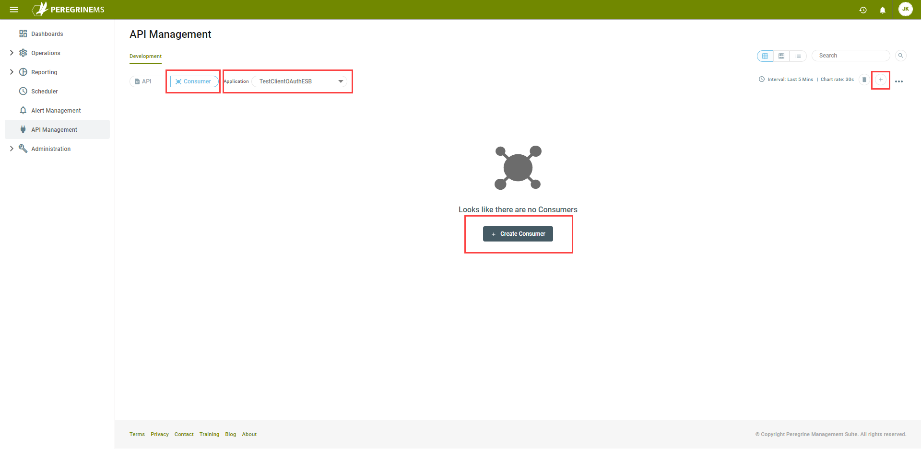Screen dimensions: 921x449
Task: Expand the Reporting menu chevron
Action: [12, 72]
